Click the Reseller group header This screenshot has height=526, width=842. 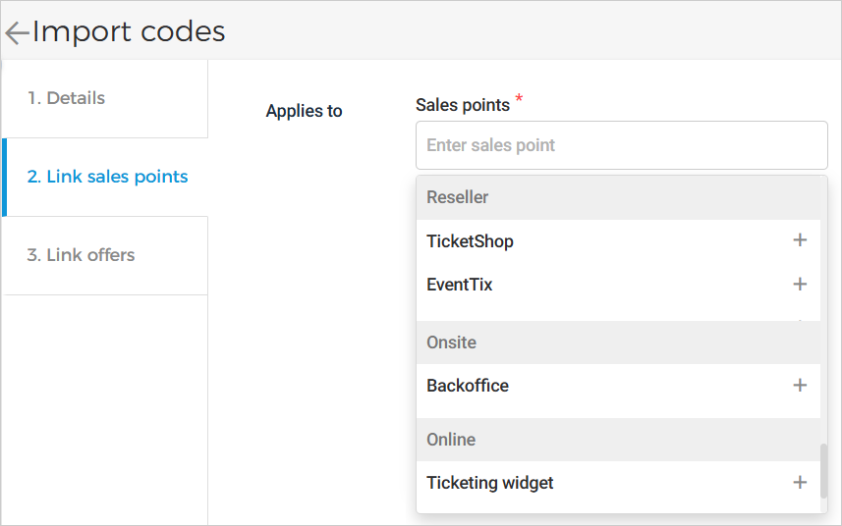point(458,197)
